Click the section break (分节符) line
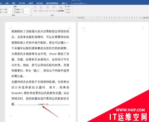 [43, 104]
